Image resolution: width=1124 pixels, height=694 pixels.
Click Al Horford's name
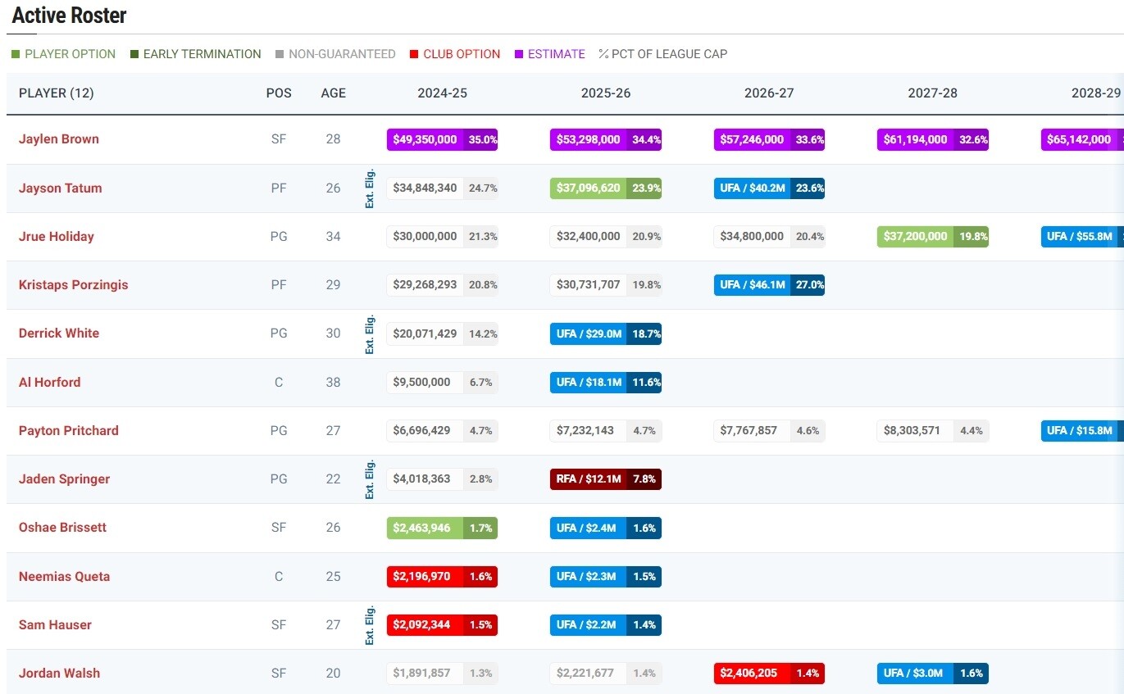coord(50,382)
